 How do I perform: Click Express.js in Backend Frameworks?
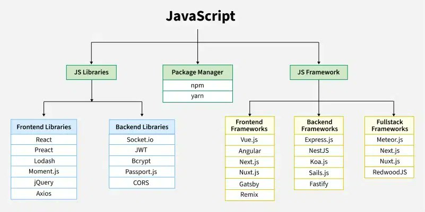pyautogui.click(x=319, y=140)
